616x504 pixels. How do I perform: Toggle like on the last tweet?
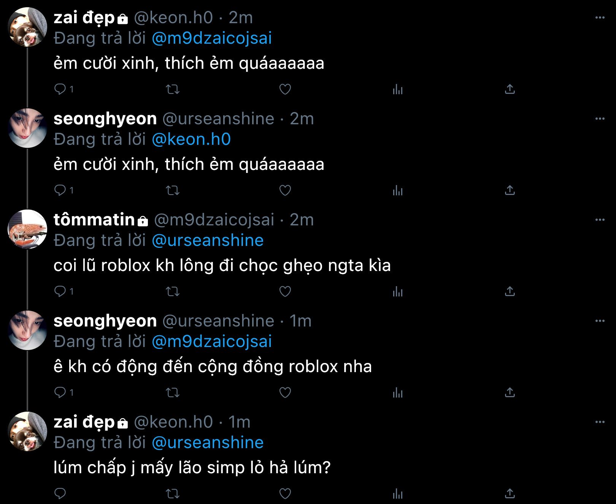(285, 493)
